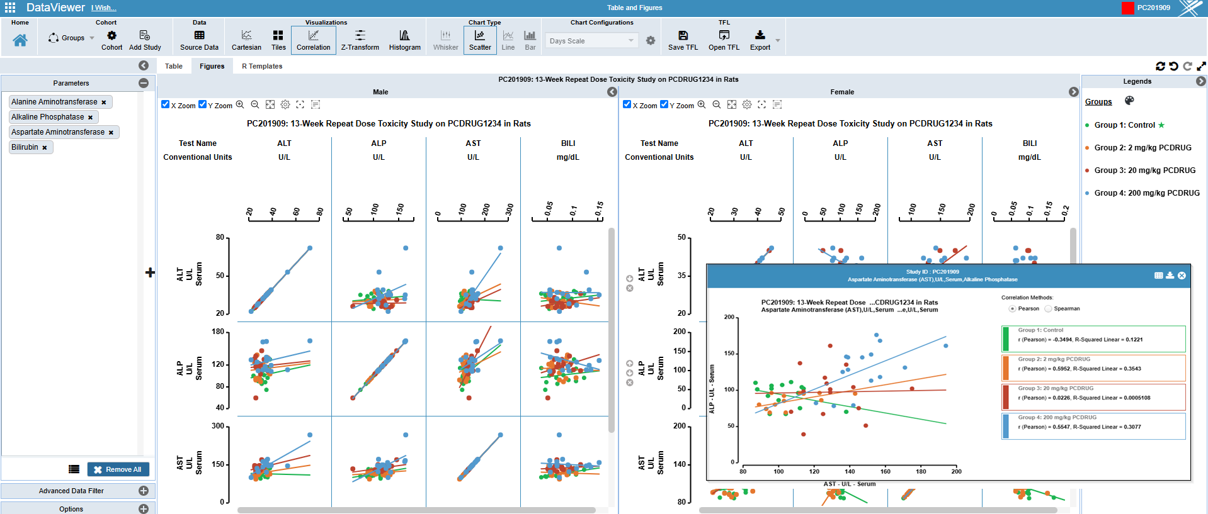Open the R Templates tab

click(x=262, y=66)
